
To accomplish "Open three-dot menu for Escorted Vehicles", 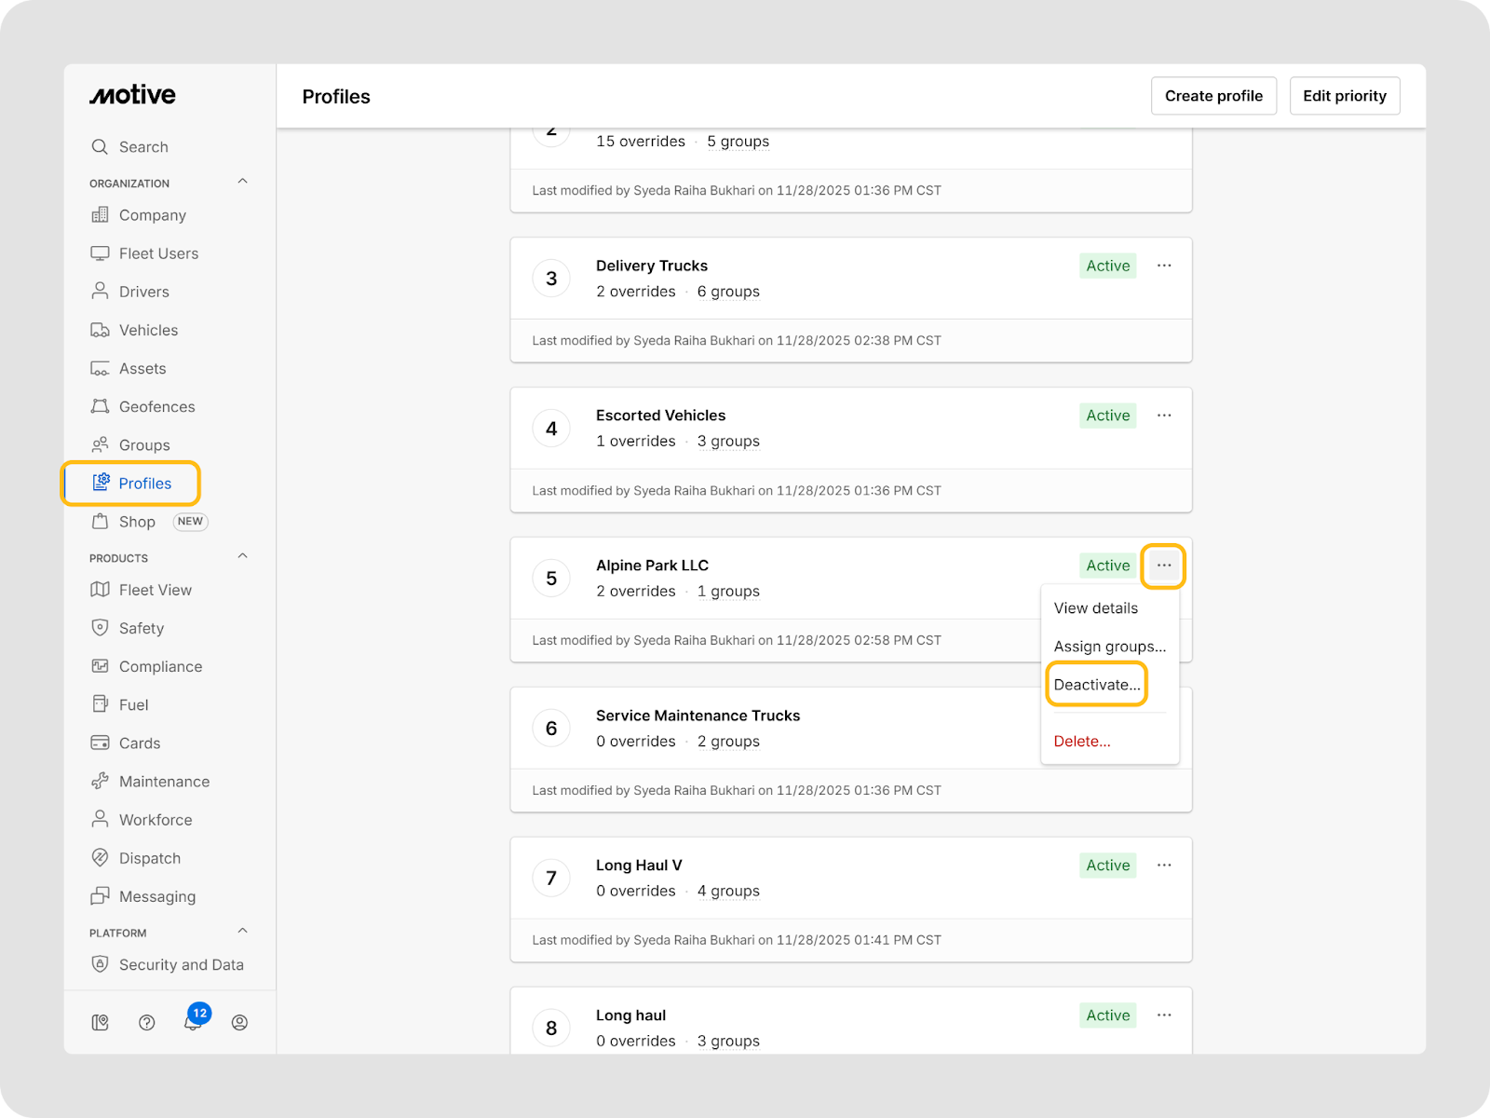I will [1164, 416].
